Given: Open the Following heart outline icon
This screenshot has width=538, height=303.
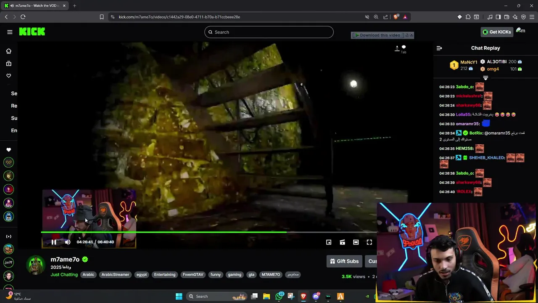Looking at the screenshot, I should (x=8, y=76).
